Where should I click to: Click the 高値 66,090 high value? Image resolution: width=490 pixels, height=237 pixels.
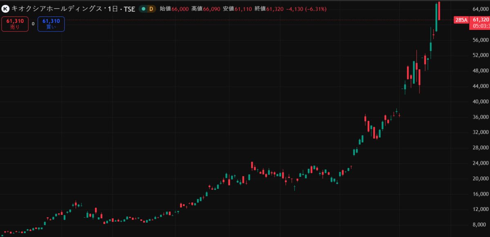(x=206, y=9)
